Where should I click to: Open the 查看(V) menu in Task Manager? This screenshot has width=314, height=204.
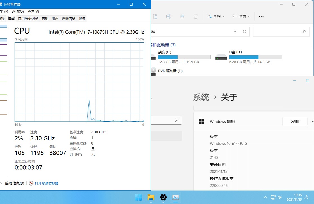33,12
